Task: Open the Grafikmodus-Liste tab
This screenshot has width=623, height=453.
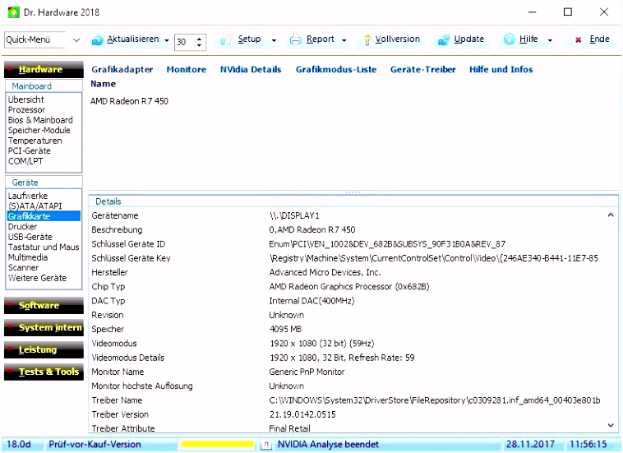Action: [335, 70]
